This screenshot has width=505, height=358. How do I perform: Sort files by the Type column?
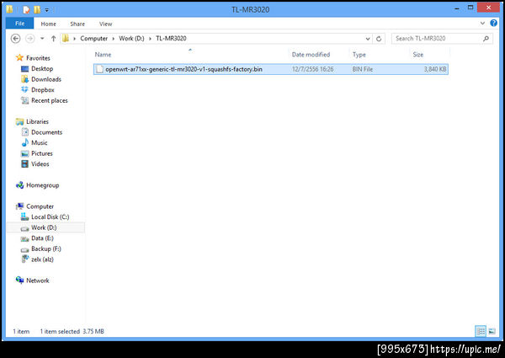pyautogui.click(x=359, y=55)
